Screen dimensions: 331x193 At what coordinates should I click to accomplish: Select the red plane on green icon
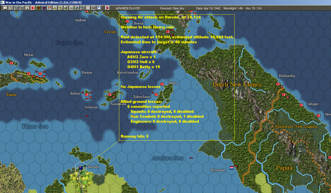38,8
